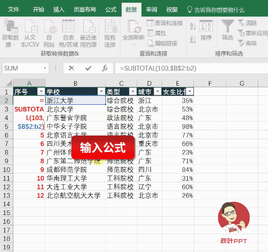Click cell containing 北京航空航天大学
Image resolution: width=268 pixels, height=252 pixels.
[x=75, y=196]
